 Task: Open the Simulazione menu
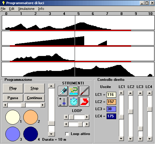tap(26, 9)
